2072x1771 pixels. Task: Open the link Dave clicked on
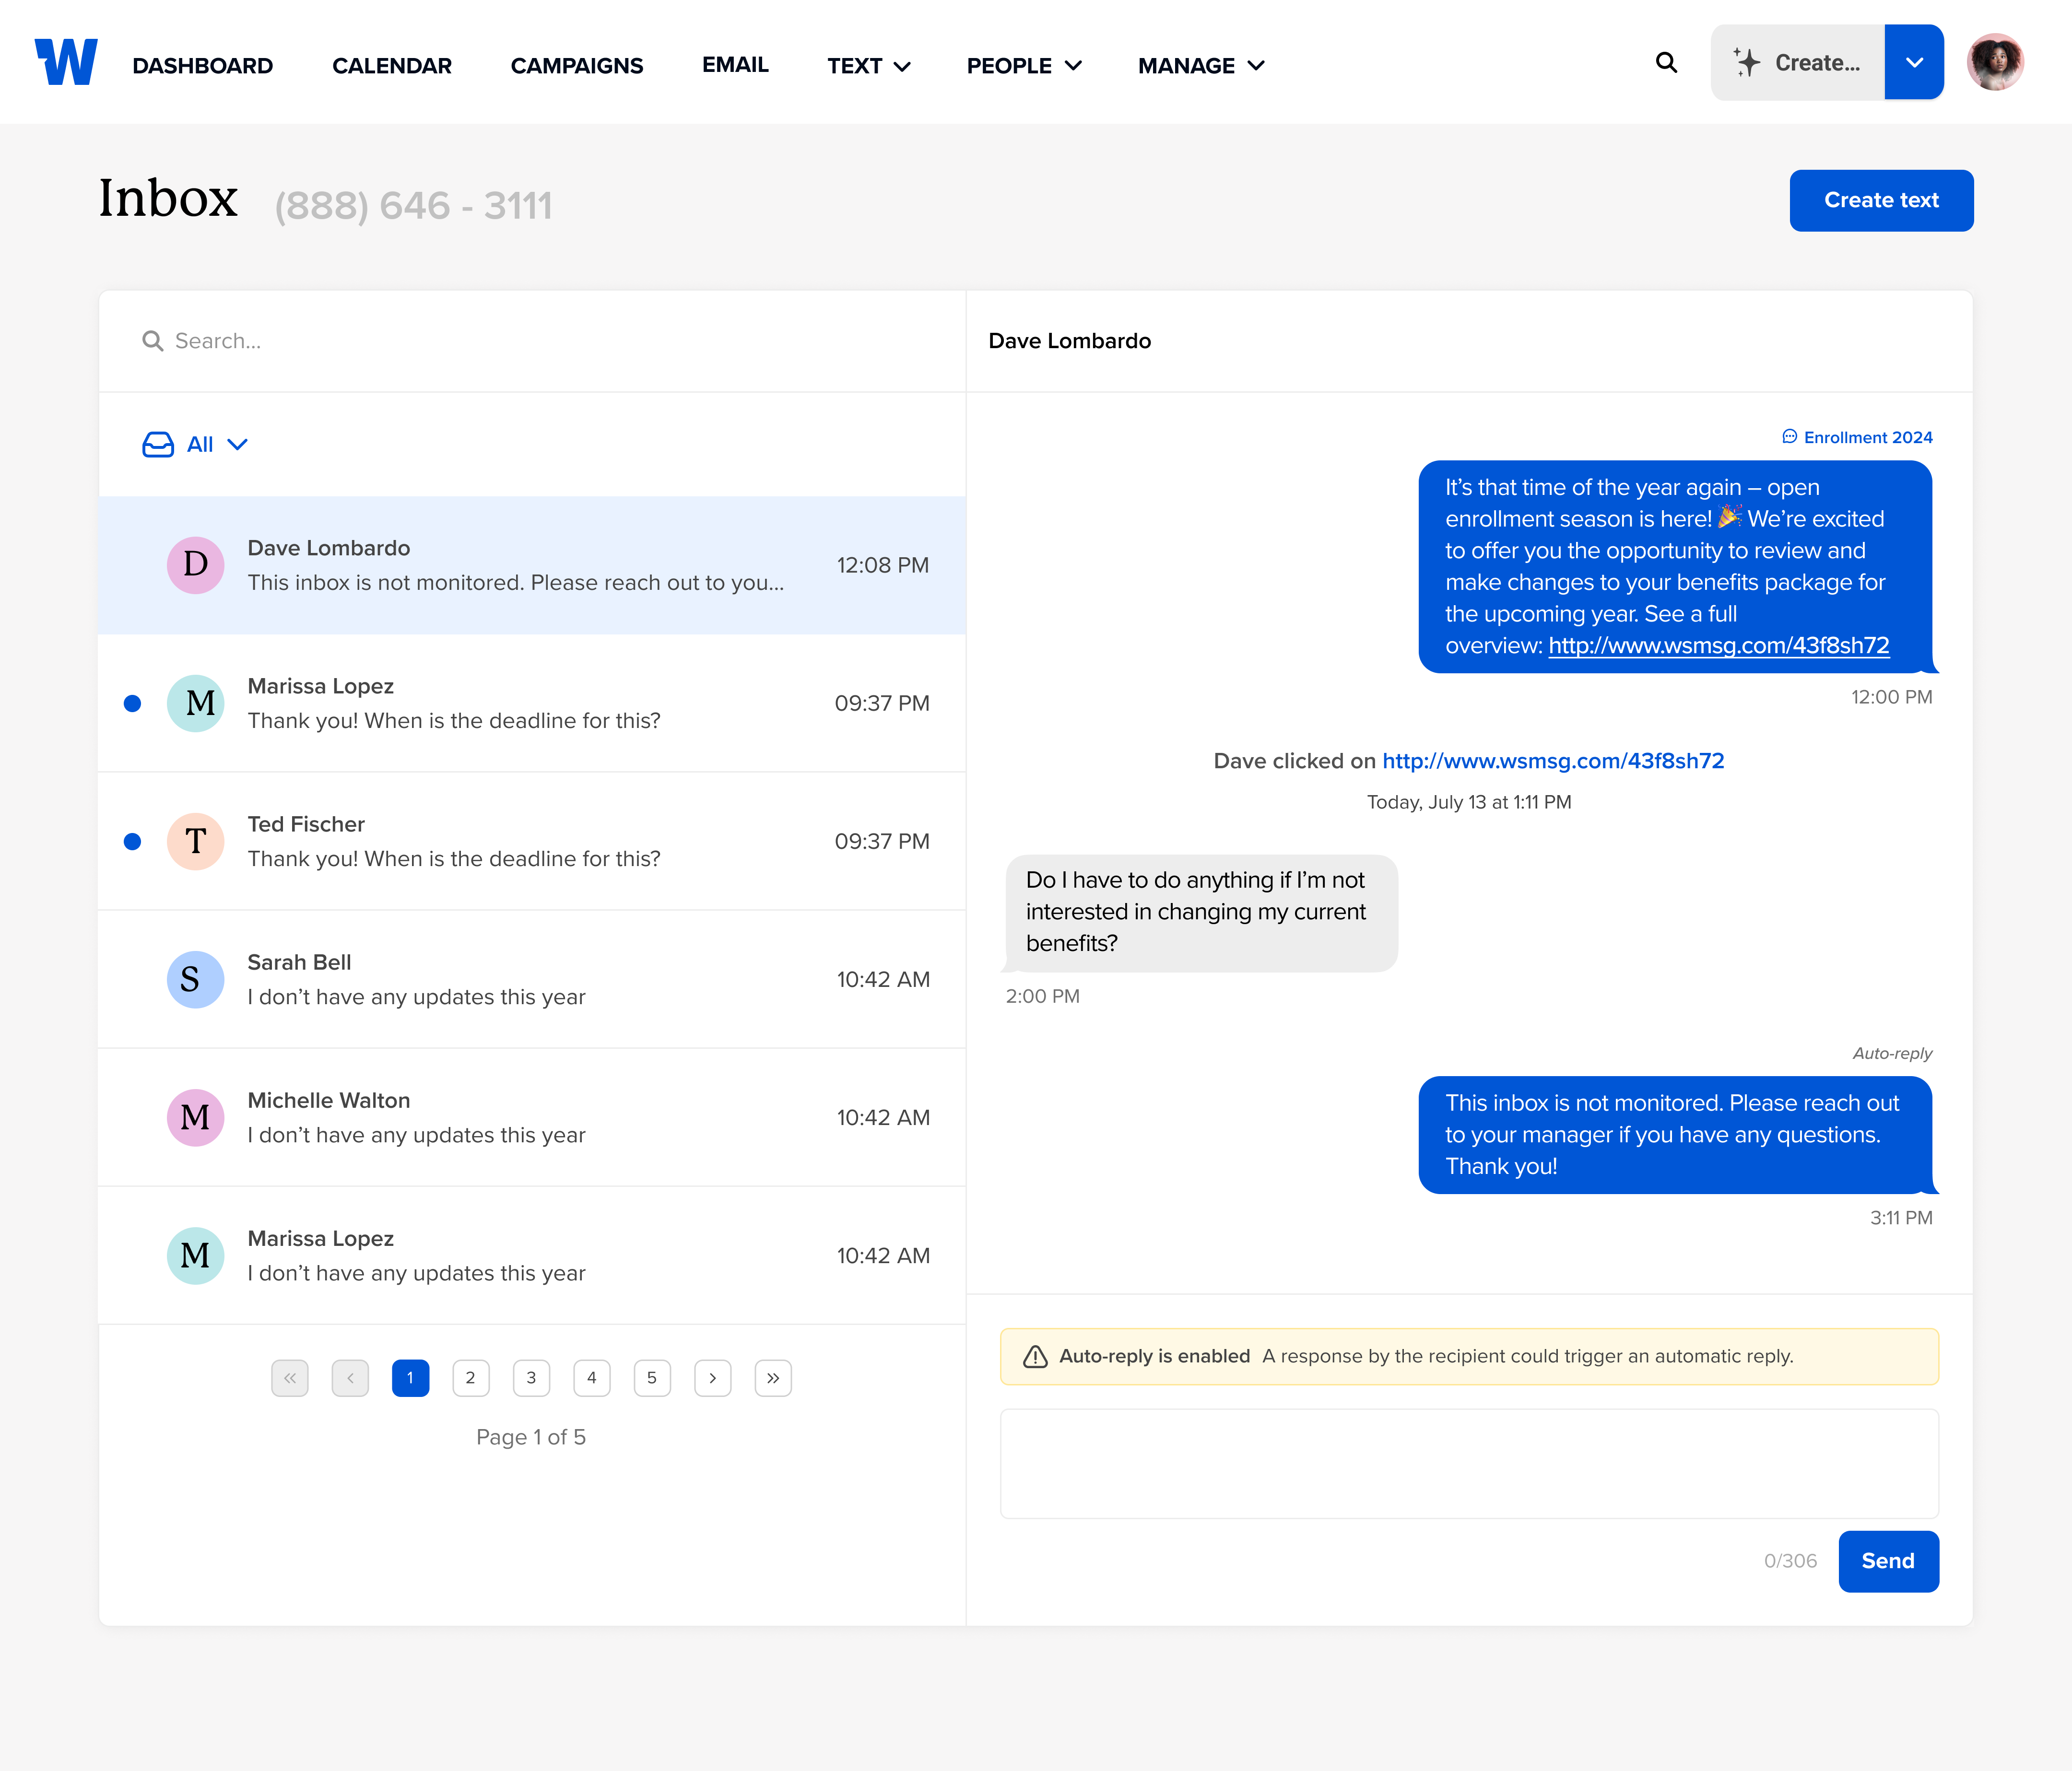(1553, 761)
